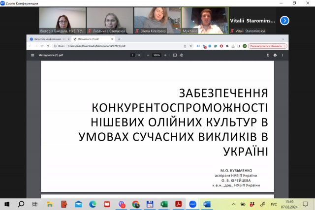
Task: Click the РУС language indicator
Action: coord(274,205)
